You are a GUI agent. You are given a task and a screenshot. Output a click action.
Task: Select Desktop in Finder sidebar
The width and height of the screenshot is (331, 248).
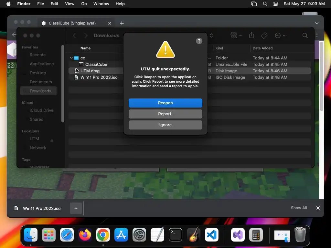pyautogui.click(x=37, y=73)
